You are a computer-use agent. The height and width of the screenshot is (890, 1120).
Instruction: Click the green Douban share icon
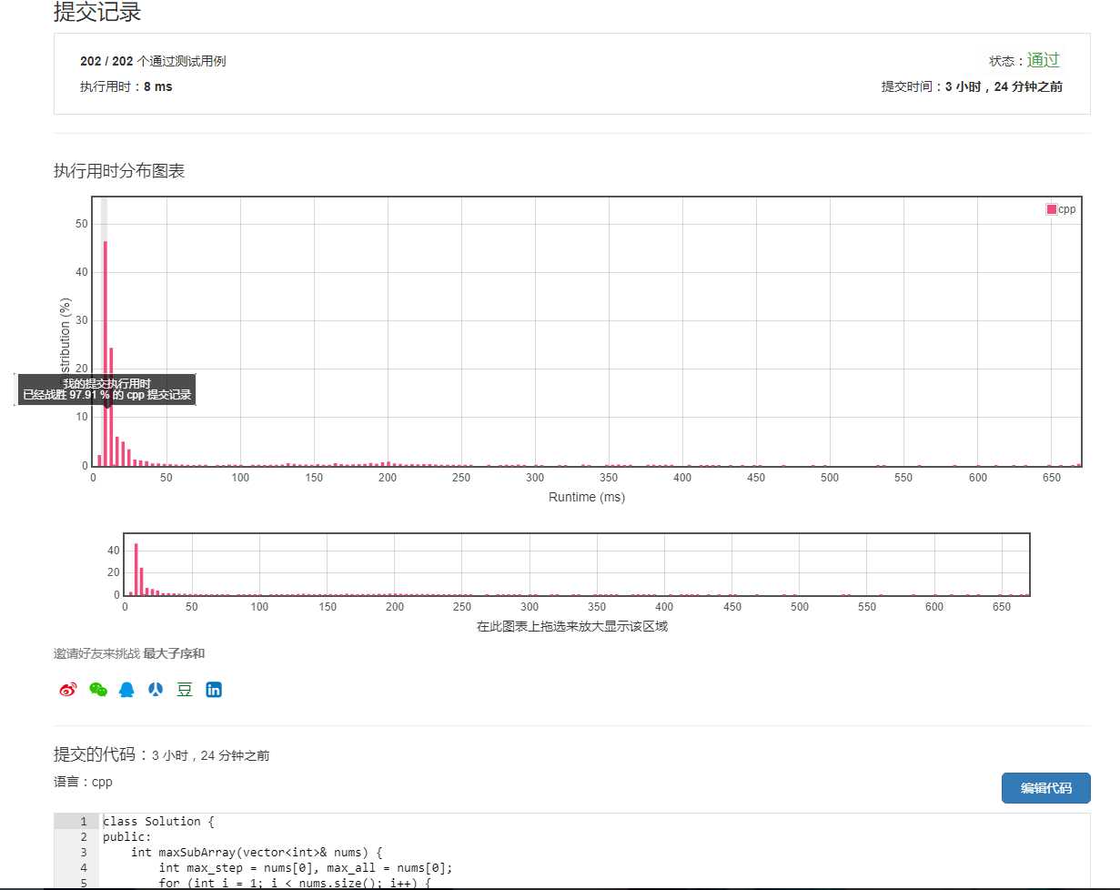(x=185, y=690)
